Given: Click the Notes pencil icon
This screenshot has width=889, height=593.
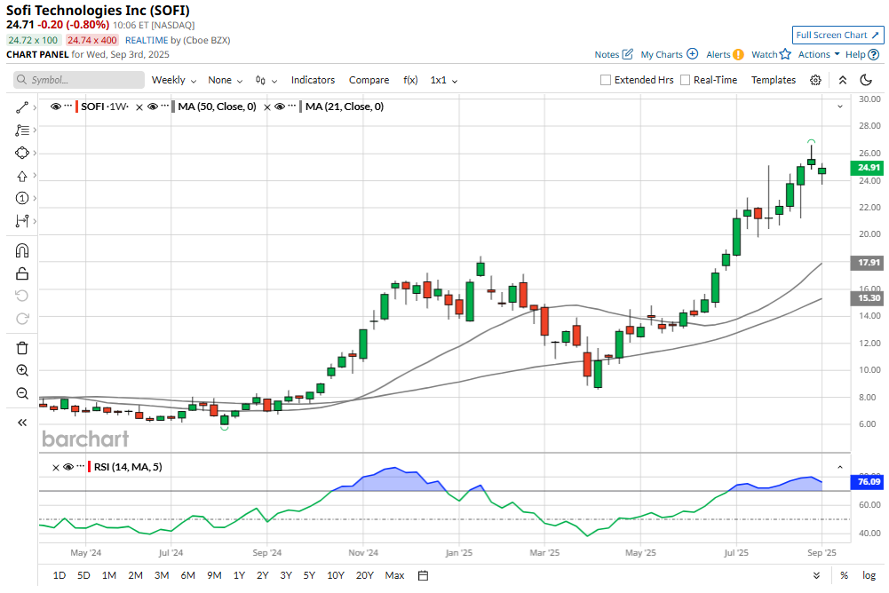Looking at the screenshot, I should [627, 54].
